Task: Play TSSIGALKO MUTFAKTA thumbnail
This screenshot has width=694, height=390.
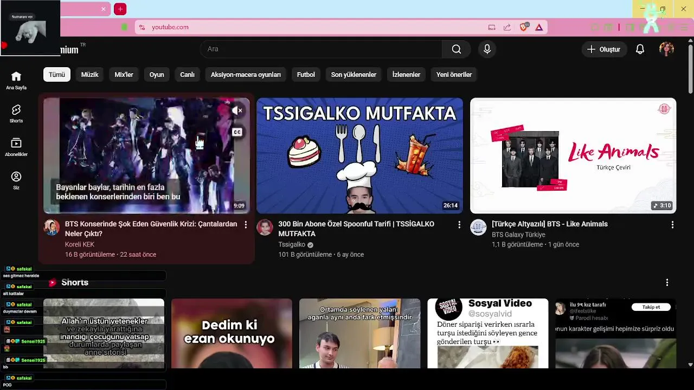Action: pyautogui.click(x=359, y=155)
